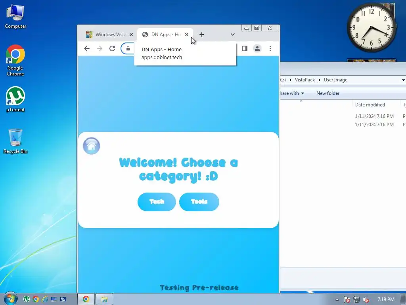This screenshot has width=406, height=305.
Task: Select Chrome taskbar window button
Action: (86, 299)
